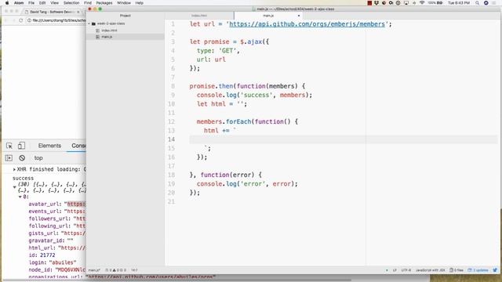
Task: Click 'id: 21772' in console output
Action: point(42,255)
